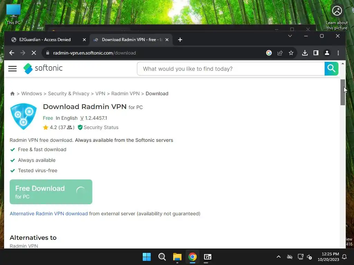This screenshot has height=265, width=354.
Task: Open taskbar Search
Action: pyautogui.click(x=162, y=257)
